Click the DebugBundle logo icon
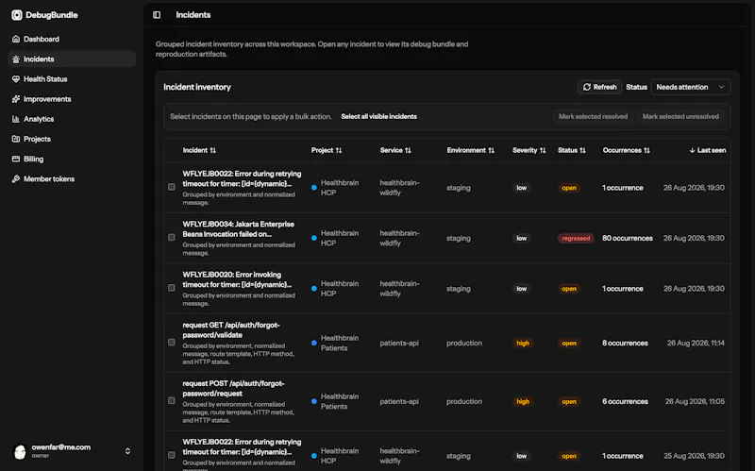 click(x=17, y=15)
